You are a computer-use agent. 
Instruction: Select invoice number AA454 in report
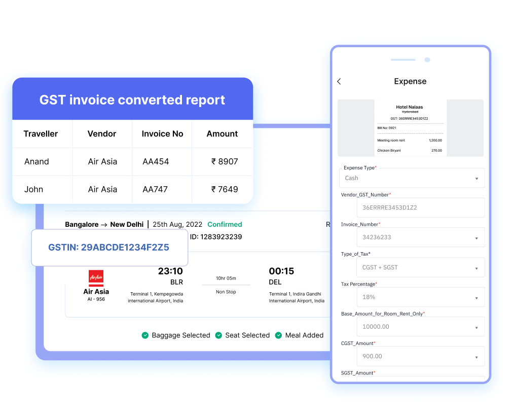click(x=156, y=162)
